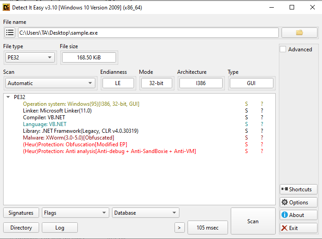Click the ? marker beside Compiler VB.NET
This screenshot has height=239, width=322.
pyautogui.click(x=262, y=117)
